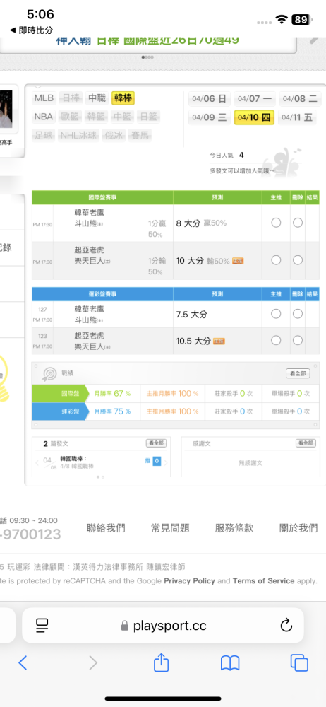Choose date 04/07 一

coord(255,99)
